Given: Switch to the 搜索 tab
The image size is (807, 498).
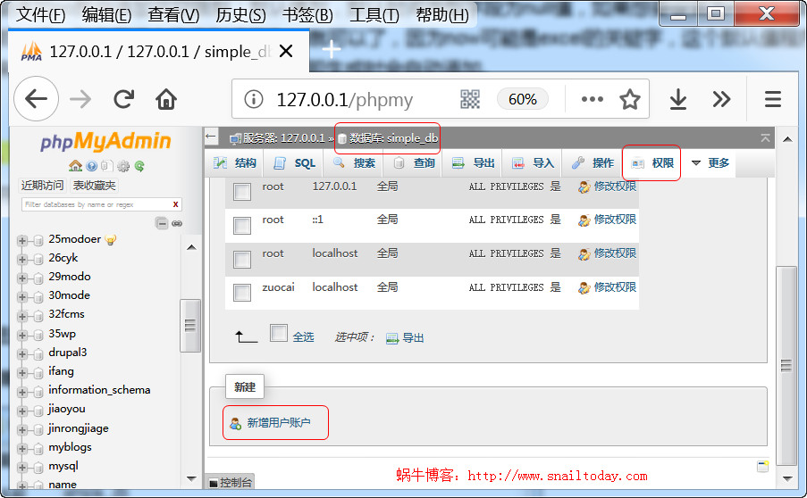Looking at the screenshot, I should coord(354,163).
